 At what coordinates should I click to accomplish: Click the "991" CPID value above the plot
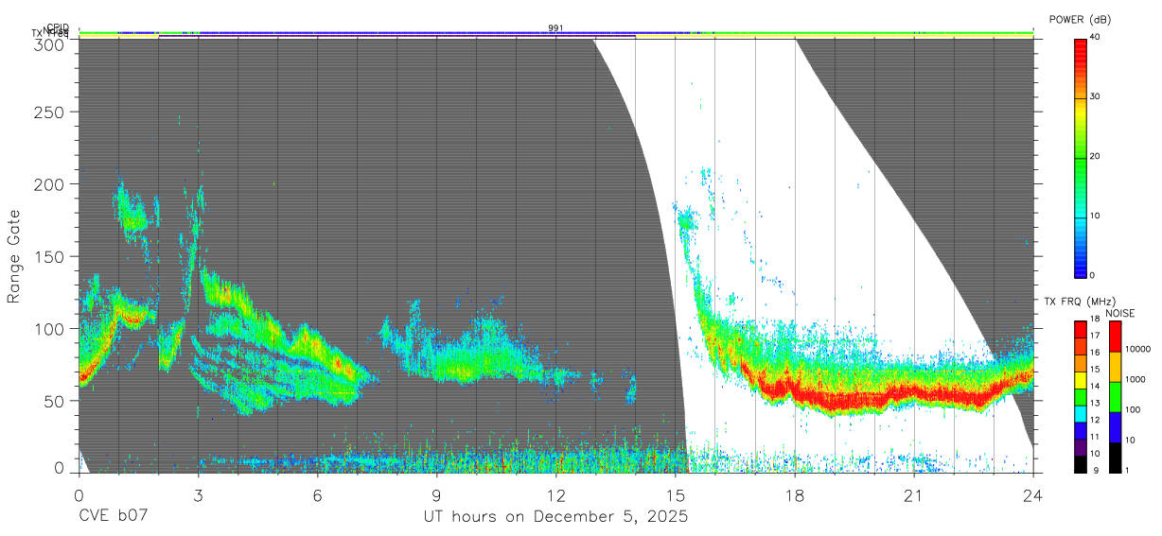point(555,28)
